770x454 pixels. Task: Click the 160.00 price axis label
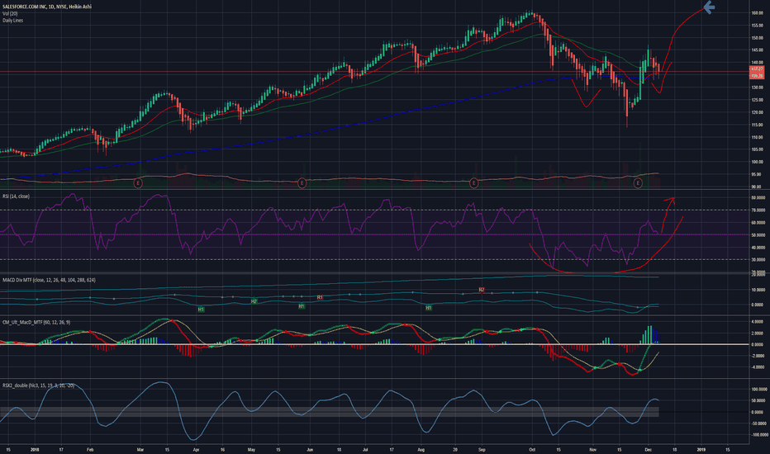point(757,12)
